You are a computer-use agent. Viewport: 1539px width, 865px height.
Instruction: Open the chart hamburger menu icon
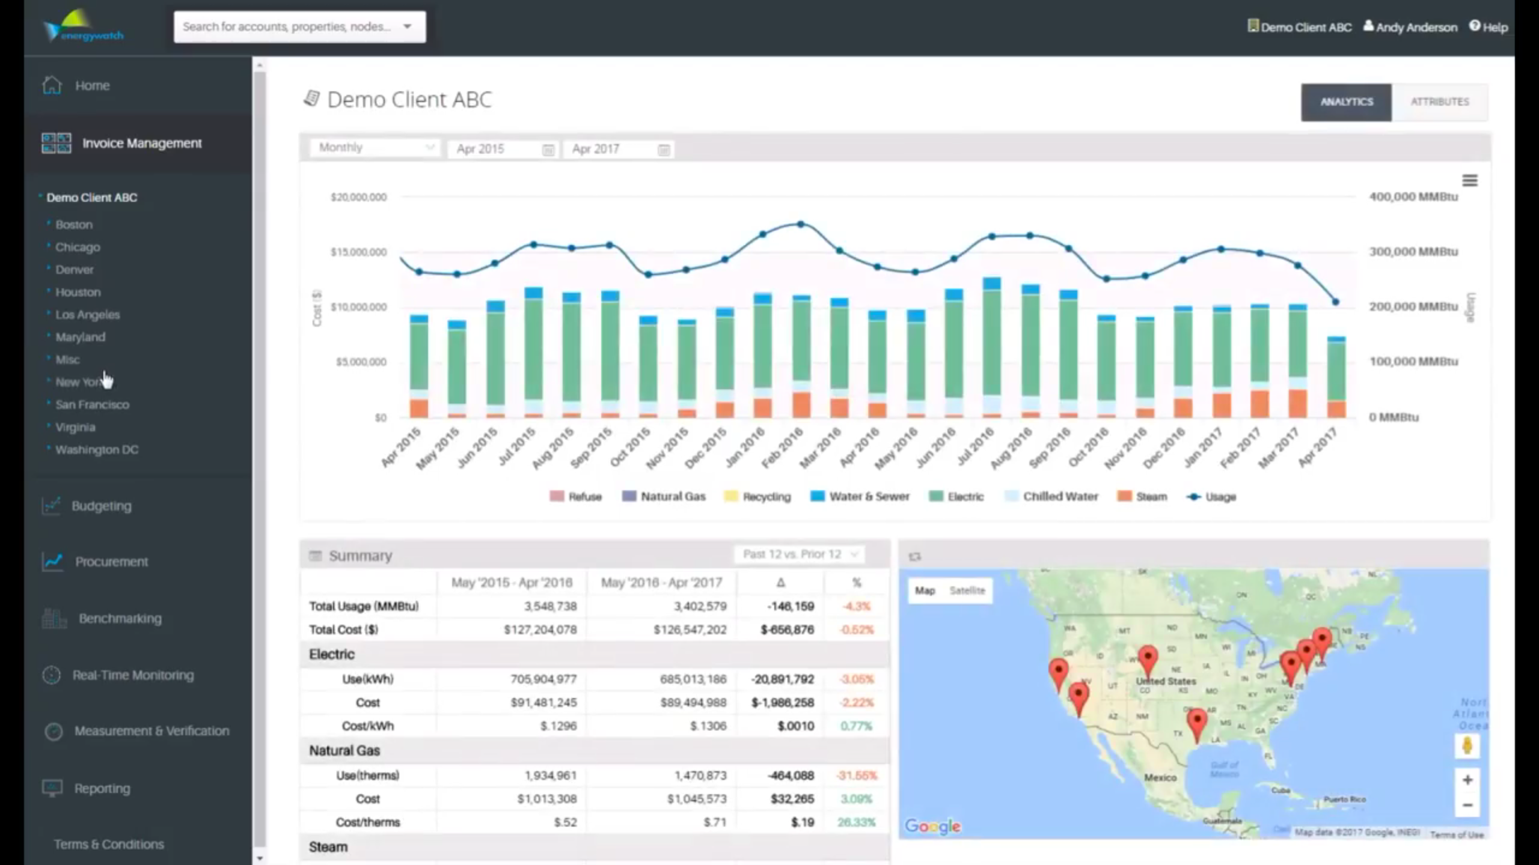[1469, 181]
